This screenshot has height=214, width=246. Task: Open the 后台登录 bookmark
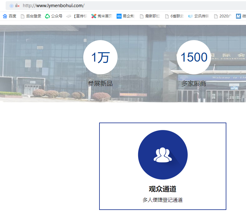point(31,16)
